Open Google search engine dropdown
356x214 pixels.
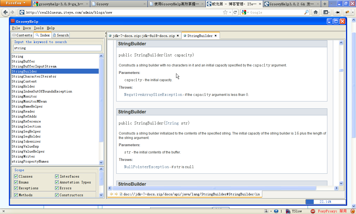(x=247, y=12)
